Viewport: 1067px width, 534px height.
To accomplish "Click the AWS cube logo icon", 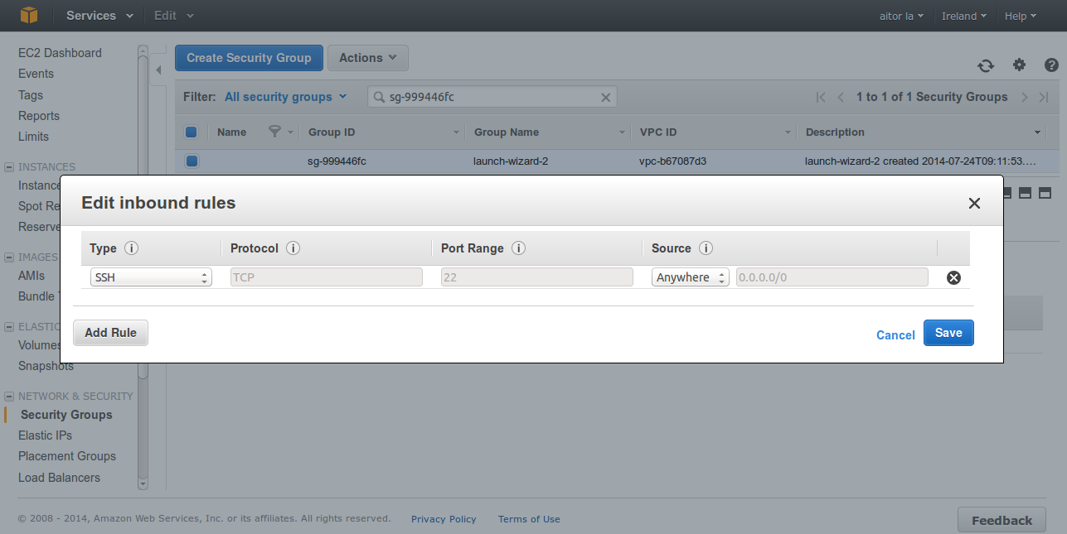I will click(x=29, y=15).
